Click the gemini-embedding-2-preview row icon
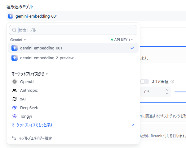This screenshot has width=186, height=148. [15, 58]
